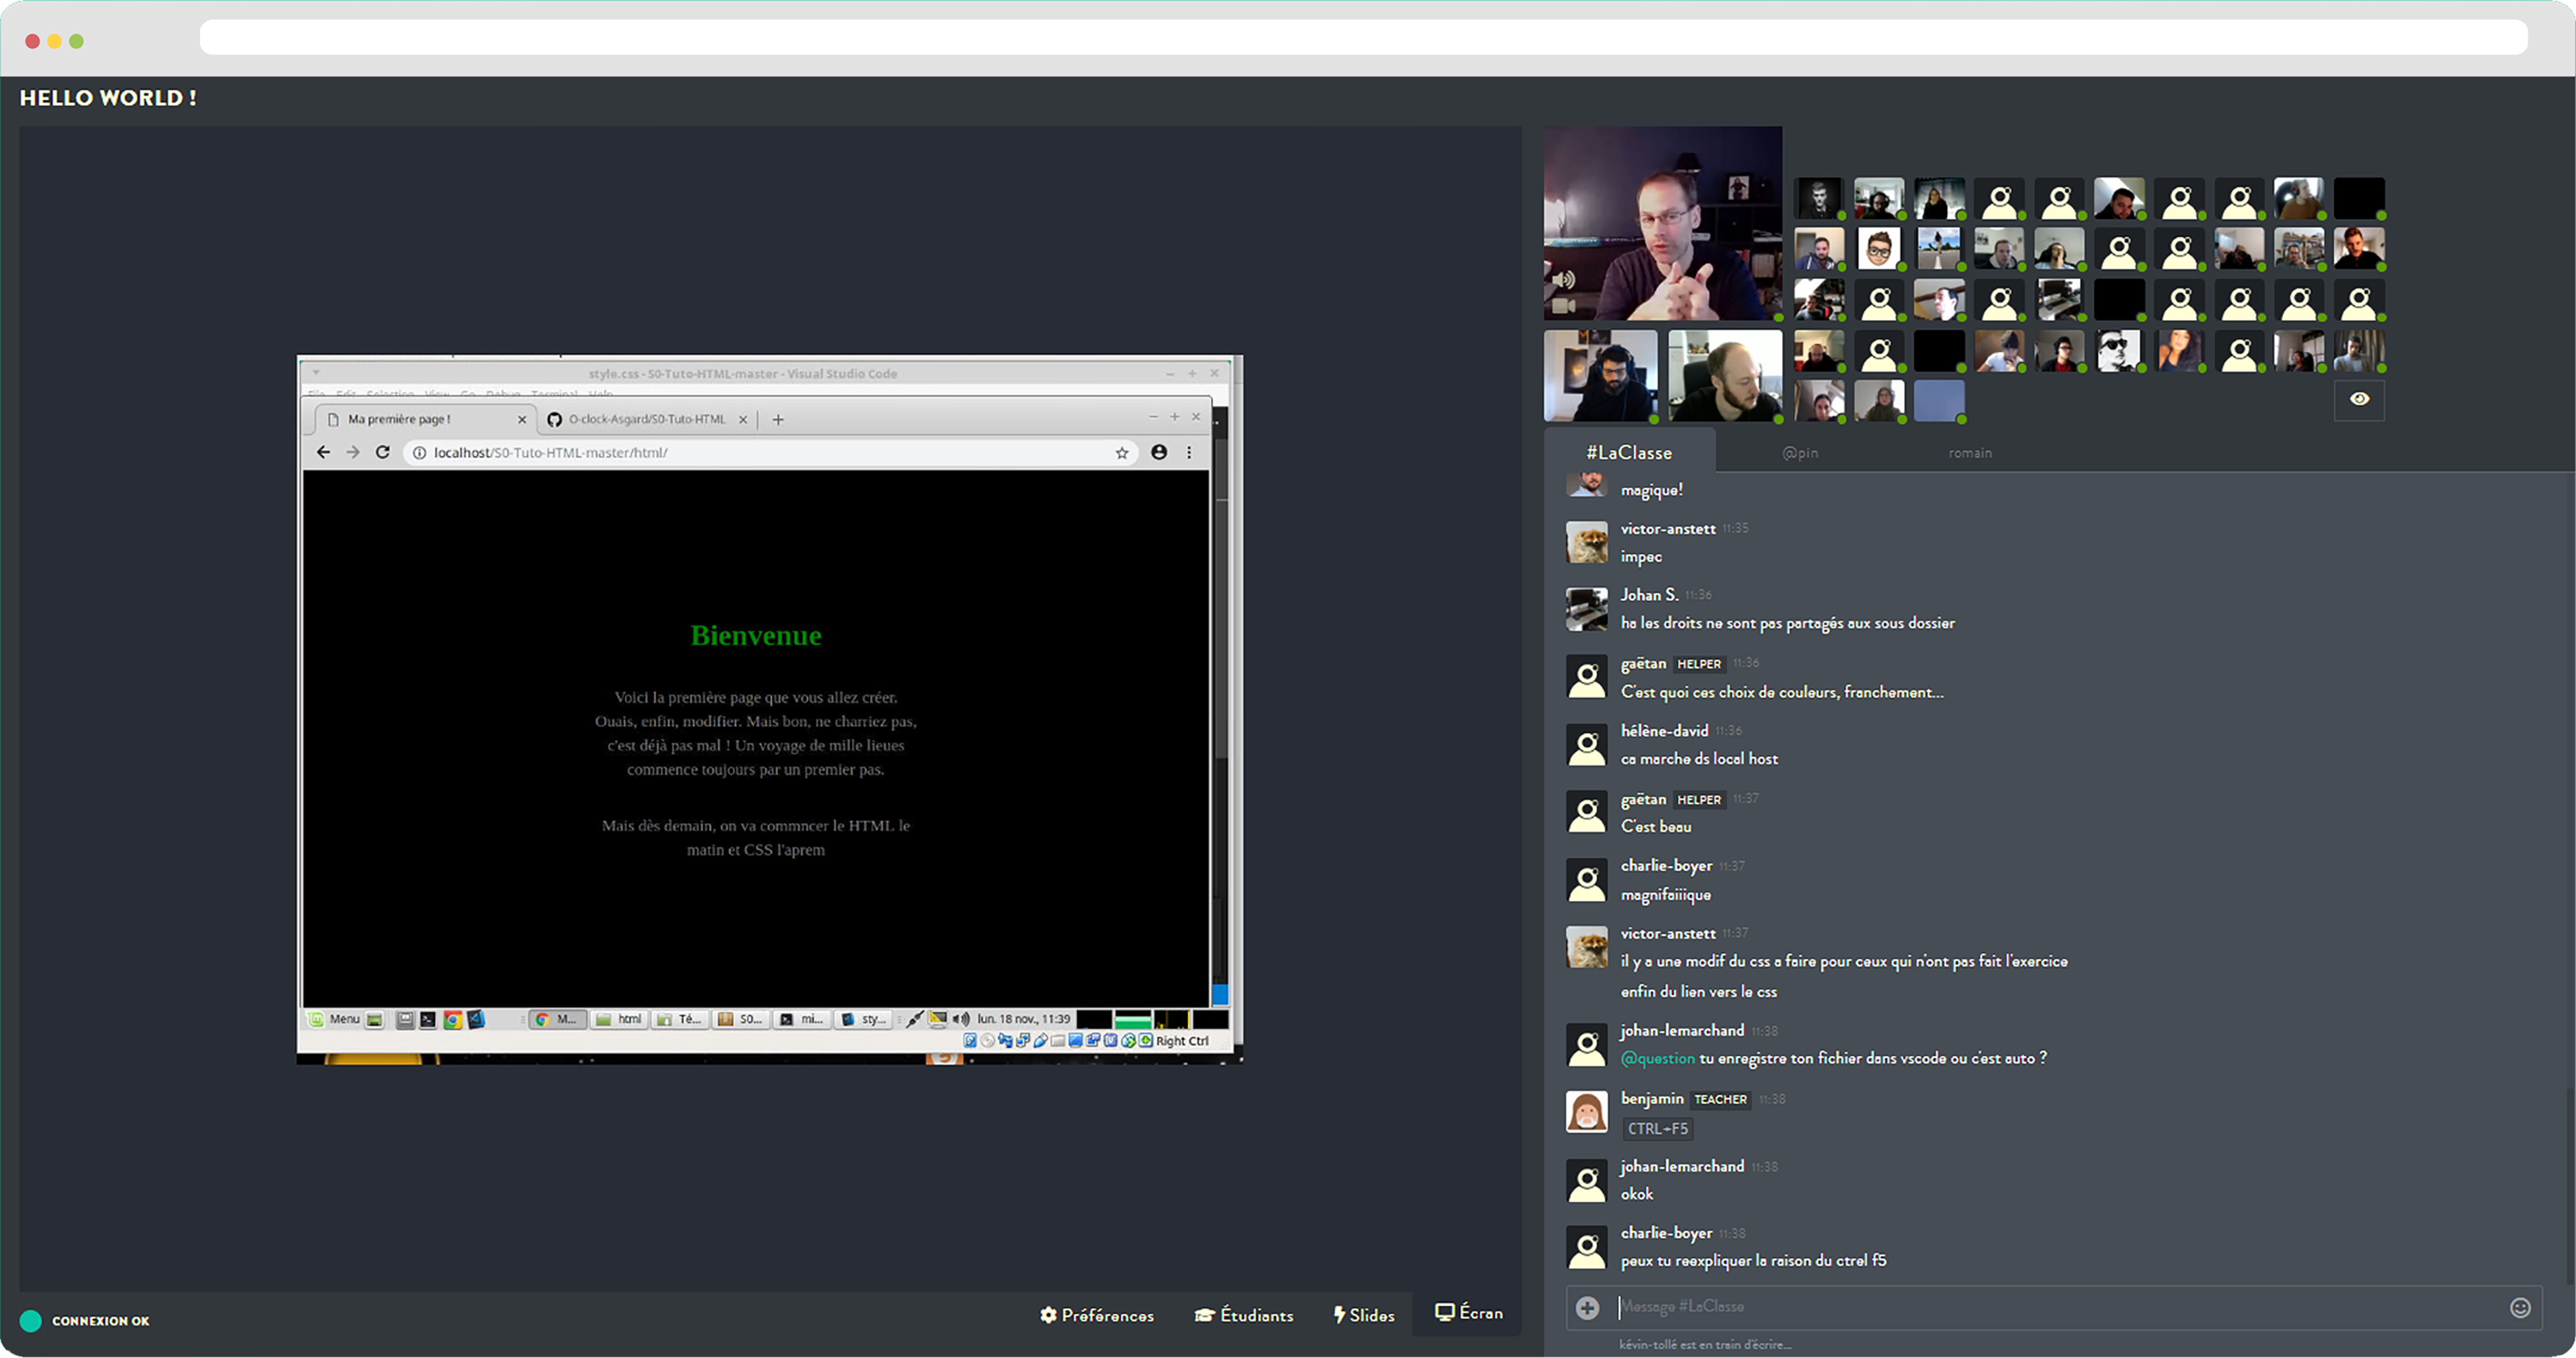Close the O-clock-Asgard/S0-Tuto-HTML tab

tap(743, 420)
